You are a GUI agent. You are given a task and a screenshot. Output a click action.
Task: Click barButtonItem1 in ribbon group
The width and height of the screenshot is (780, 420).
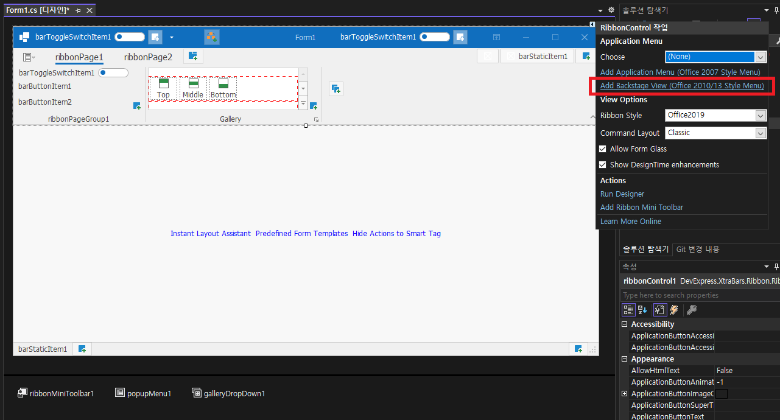tap(45, 86)
